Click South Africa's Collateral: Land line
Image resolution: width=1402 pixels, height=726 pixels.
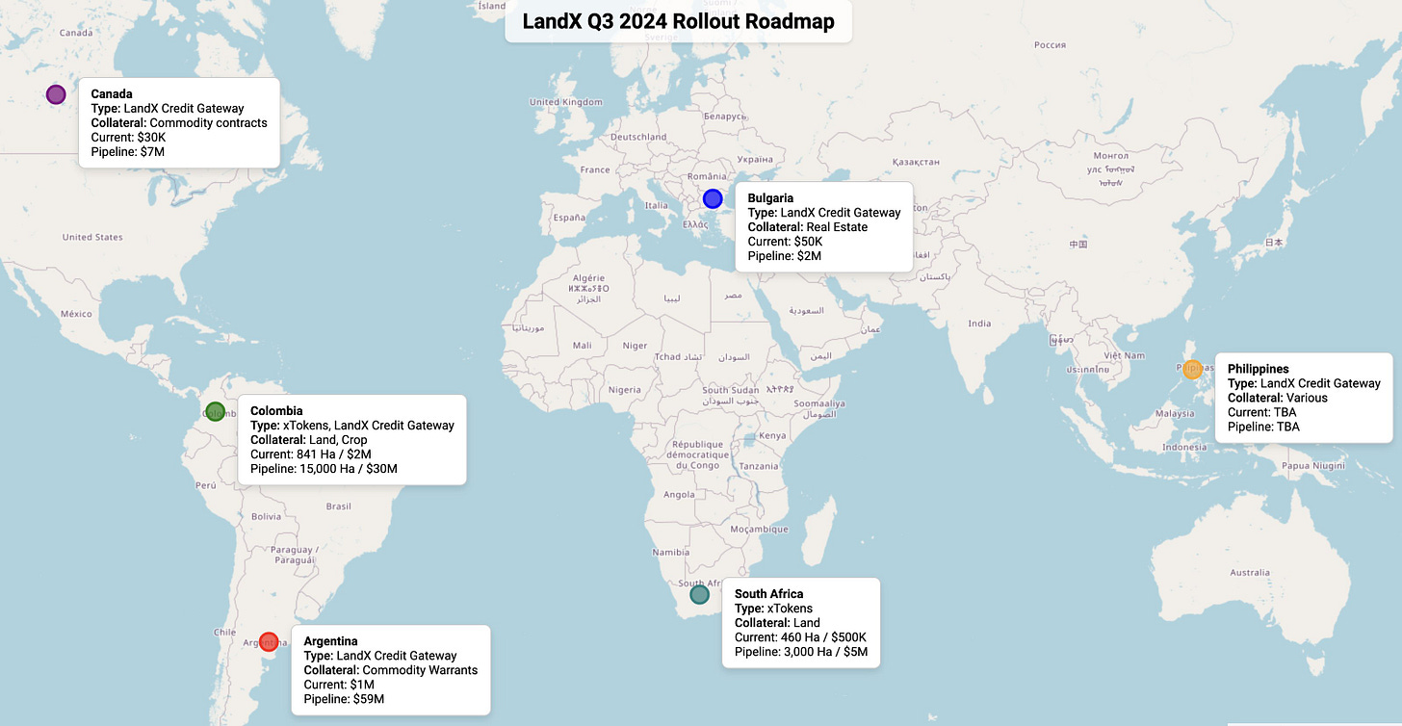(x=777, y=623)
